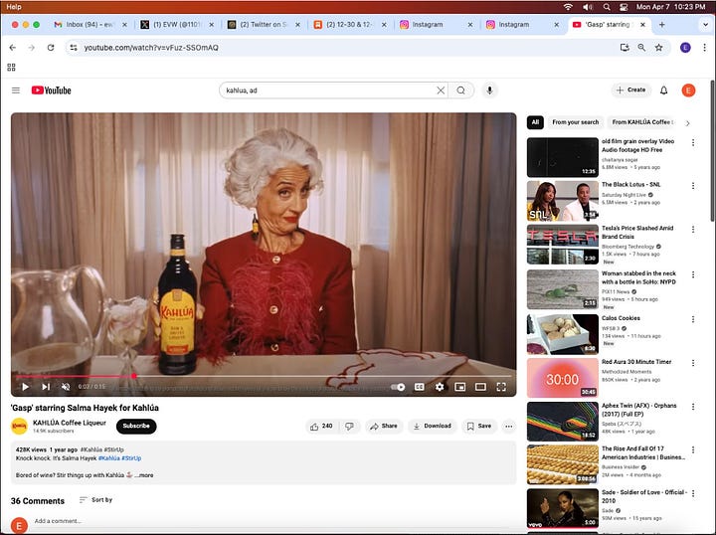Open the YouTube guide hamburger menu
Viewport: 716px width, 535px height.
[16, 90]
